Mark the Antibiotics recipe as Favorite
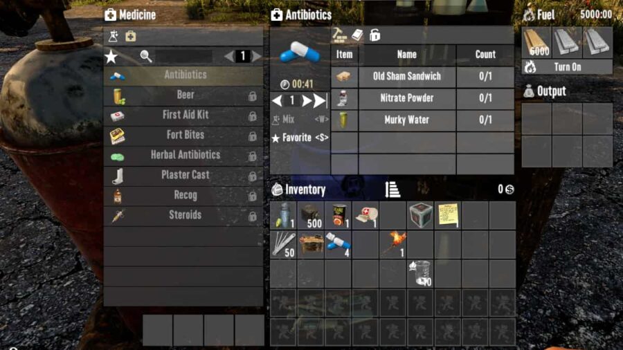The height and width of the screenshot is (350, 623). point(300,138)
